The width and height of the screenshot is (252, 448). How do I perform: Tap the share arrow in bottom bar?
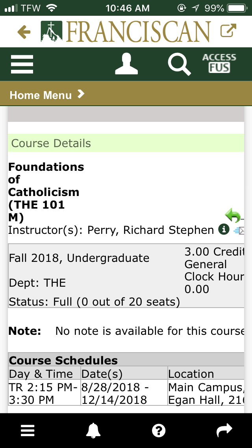tap(224, 431)
